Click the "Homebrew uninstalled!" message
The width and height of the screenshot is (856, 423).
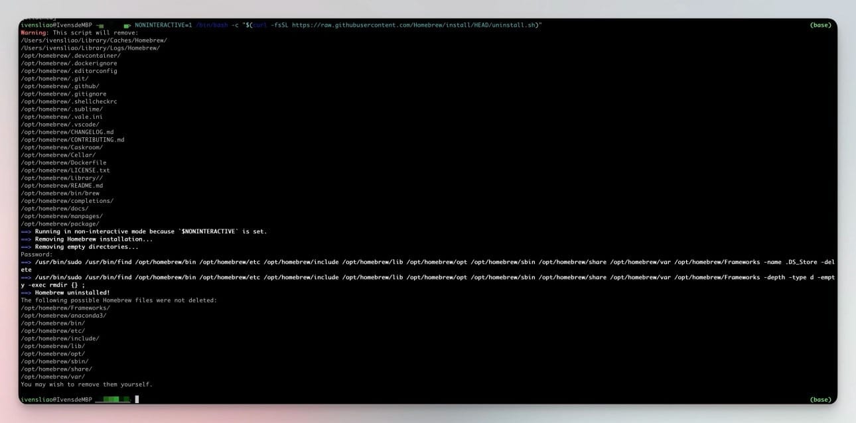72,292
